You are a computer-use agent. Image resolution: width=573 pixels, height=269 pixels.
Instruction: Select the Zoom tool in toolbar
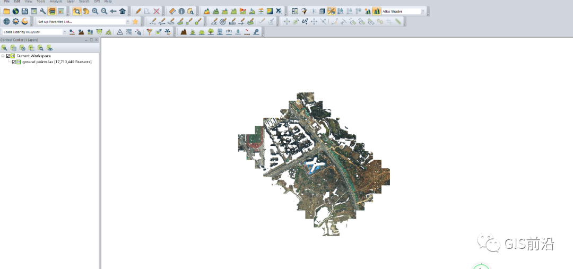coord(77,11)
